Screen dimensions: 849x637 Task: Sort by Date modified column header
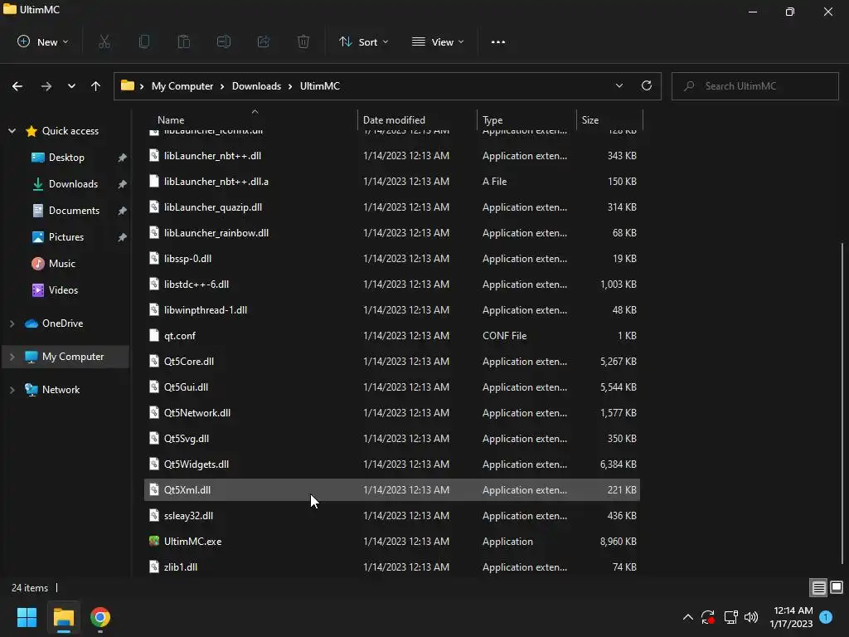[x=417, y=120]
